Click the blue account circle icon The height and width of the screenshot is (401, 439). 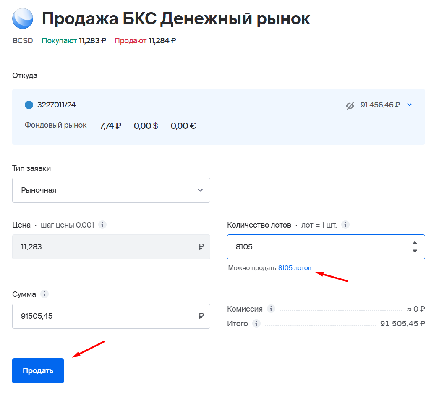point(29,105)
